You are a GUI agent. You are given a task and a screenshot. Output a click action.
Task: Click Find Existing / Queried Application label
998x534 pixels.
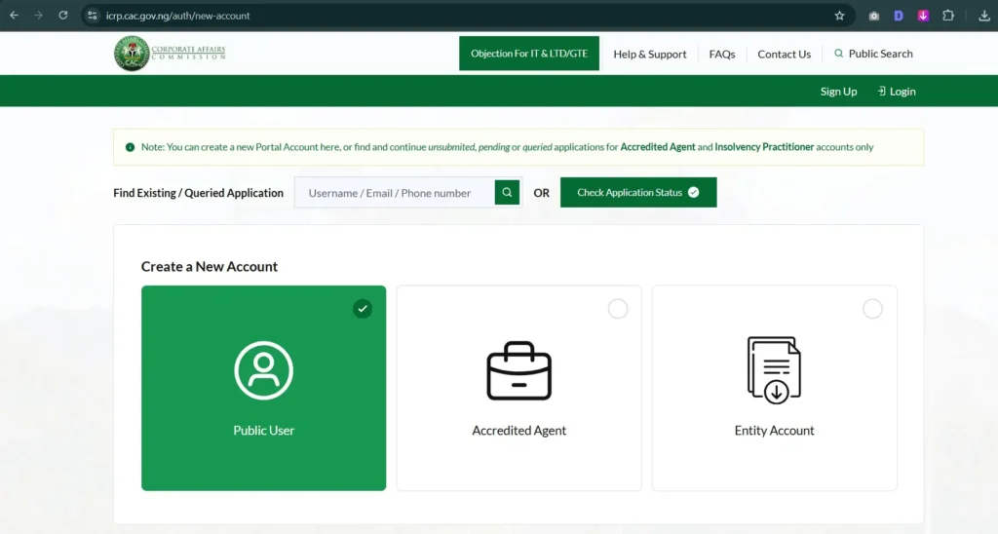tap(198, 193)
